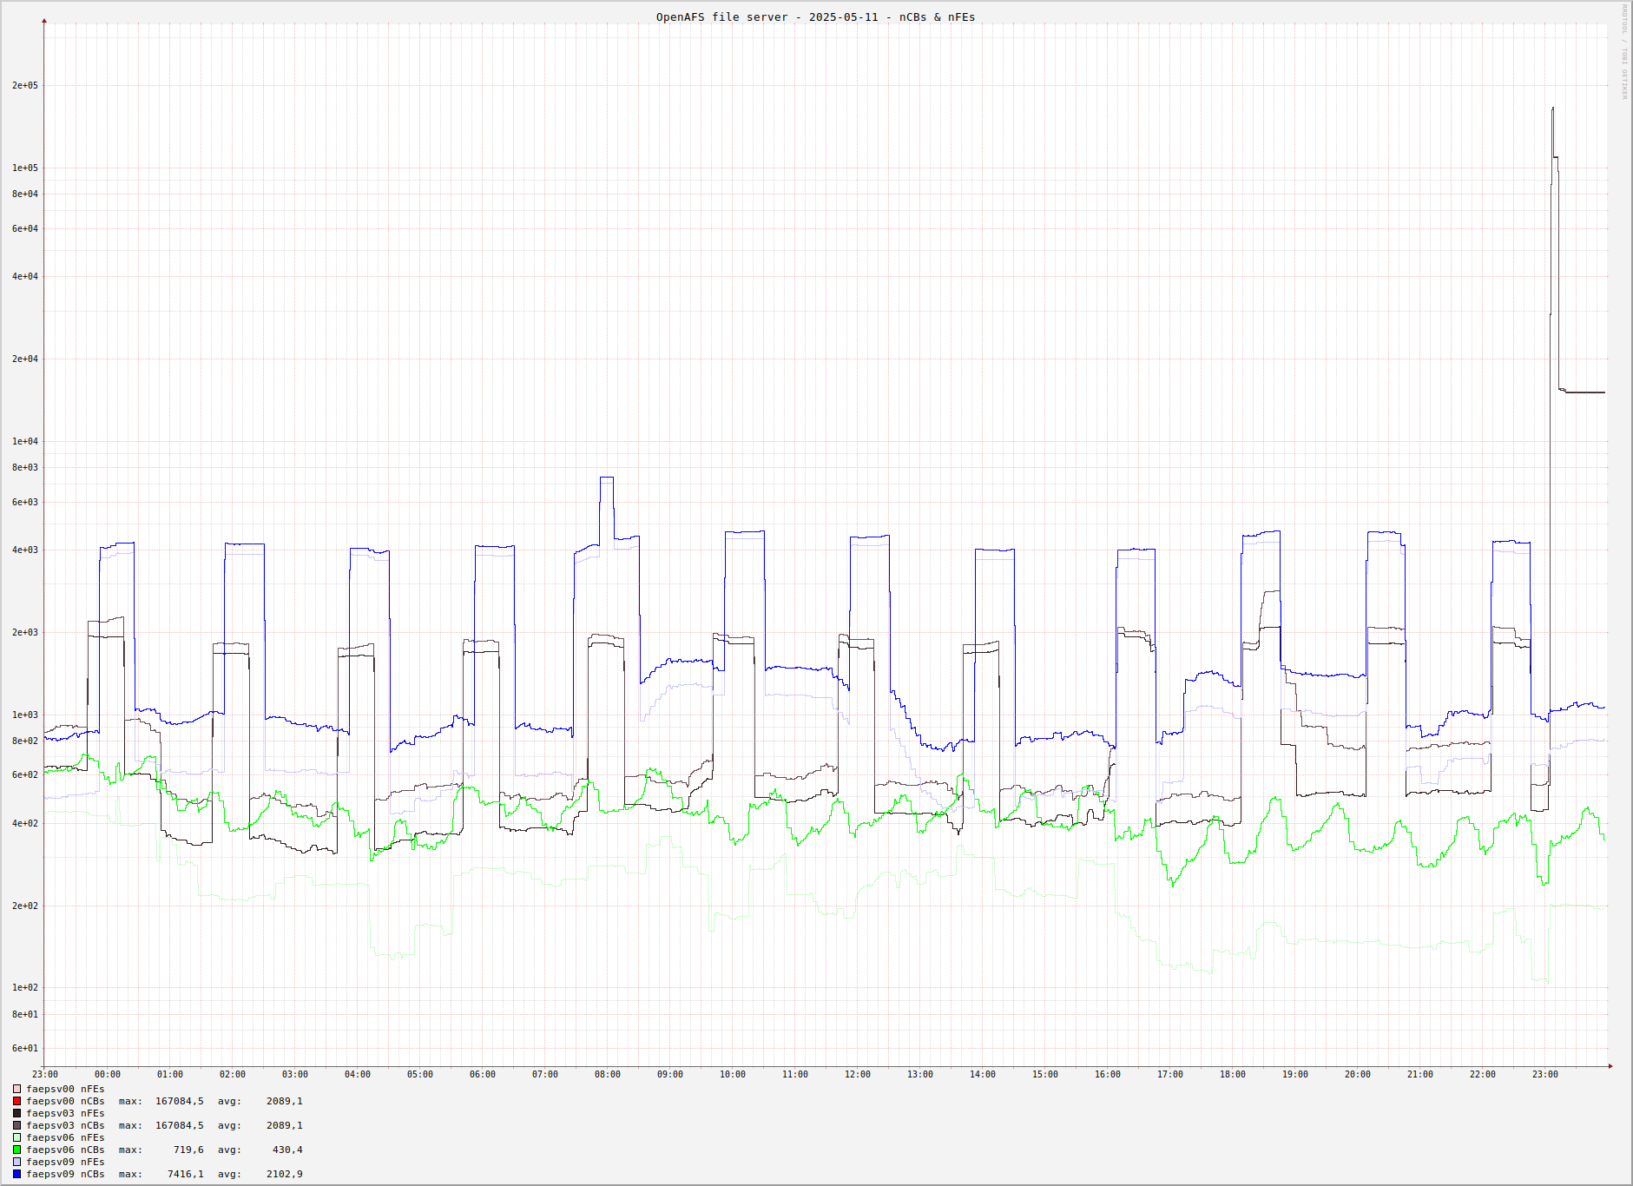Click the 04:00 x-axis time label
The height and width of the screenshot is (1186, 1633).
[358, 1075]
